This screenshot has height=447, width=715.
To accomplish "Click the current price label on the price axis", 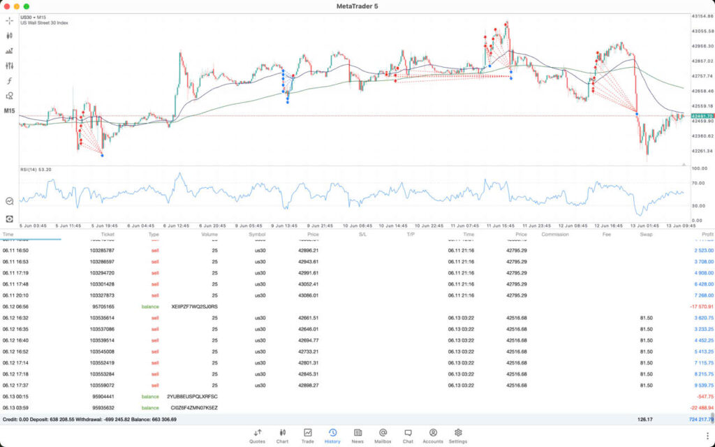I will [x=702, y=117].
